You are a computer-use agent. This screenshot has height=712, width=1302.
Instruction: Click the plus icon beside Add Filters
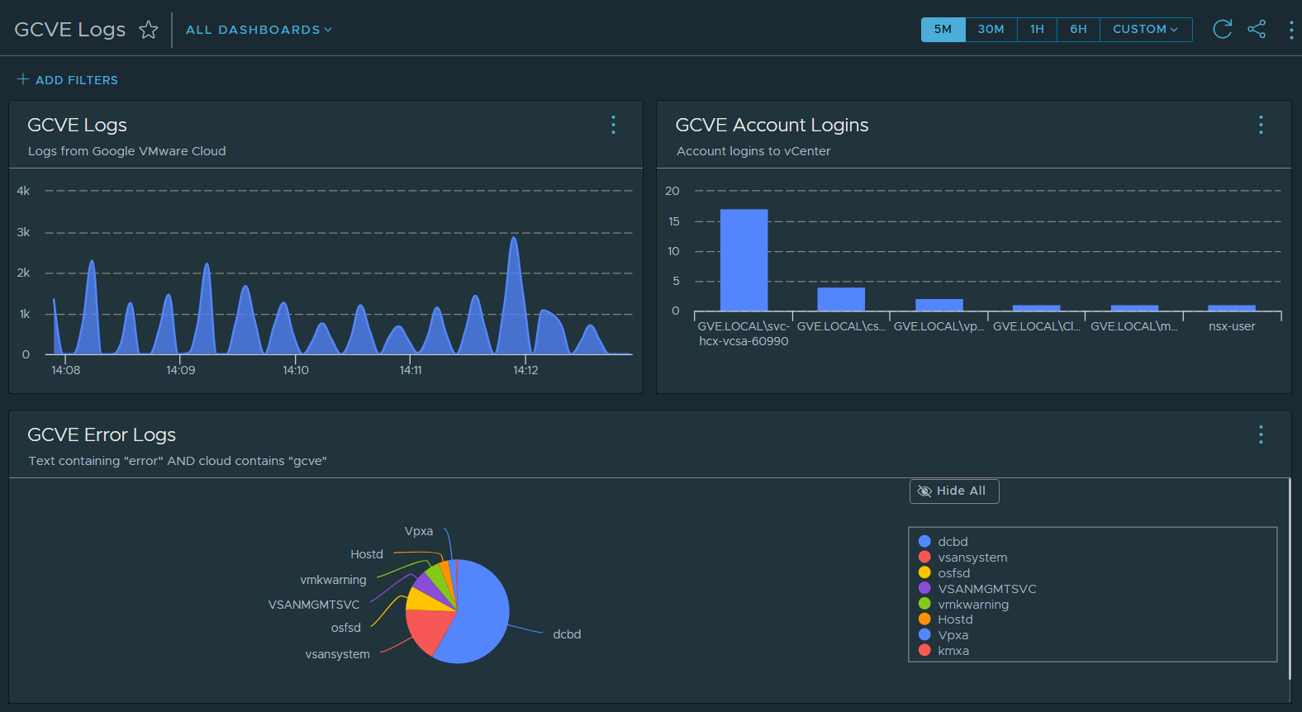click(x=23, y=79)
